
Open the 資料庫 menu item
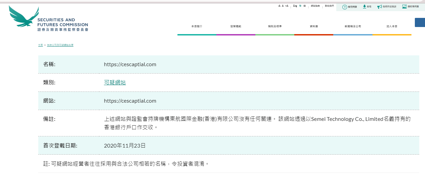click(314, 26)
